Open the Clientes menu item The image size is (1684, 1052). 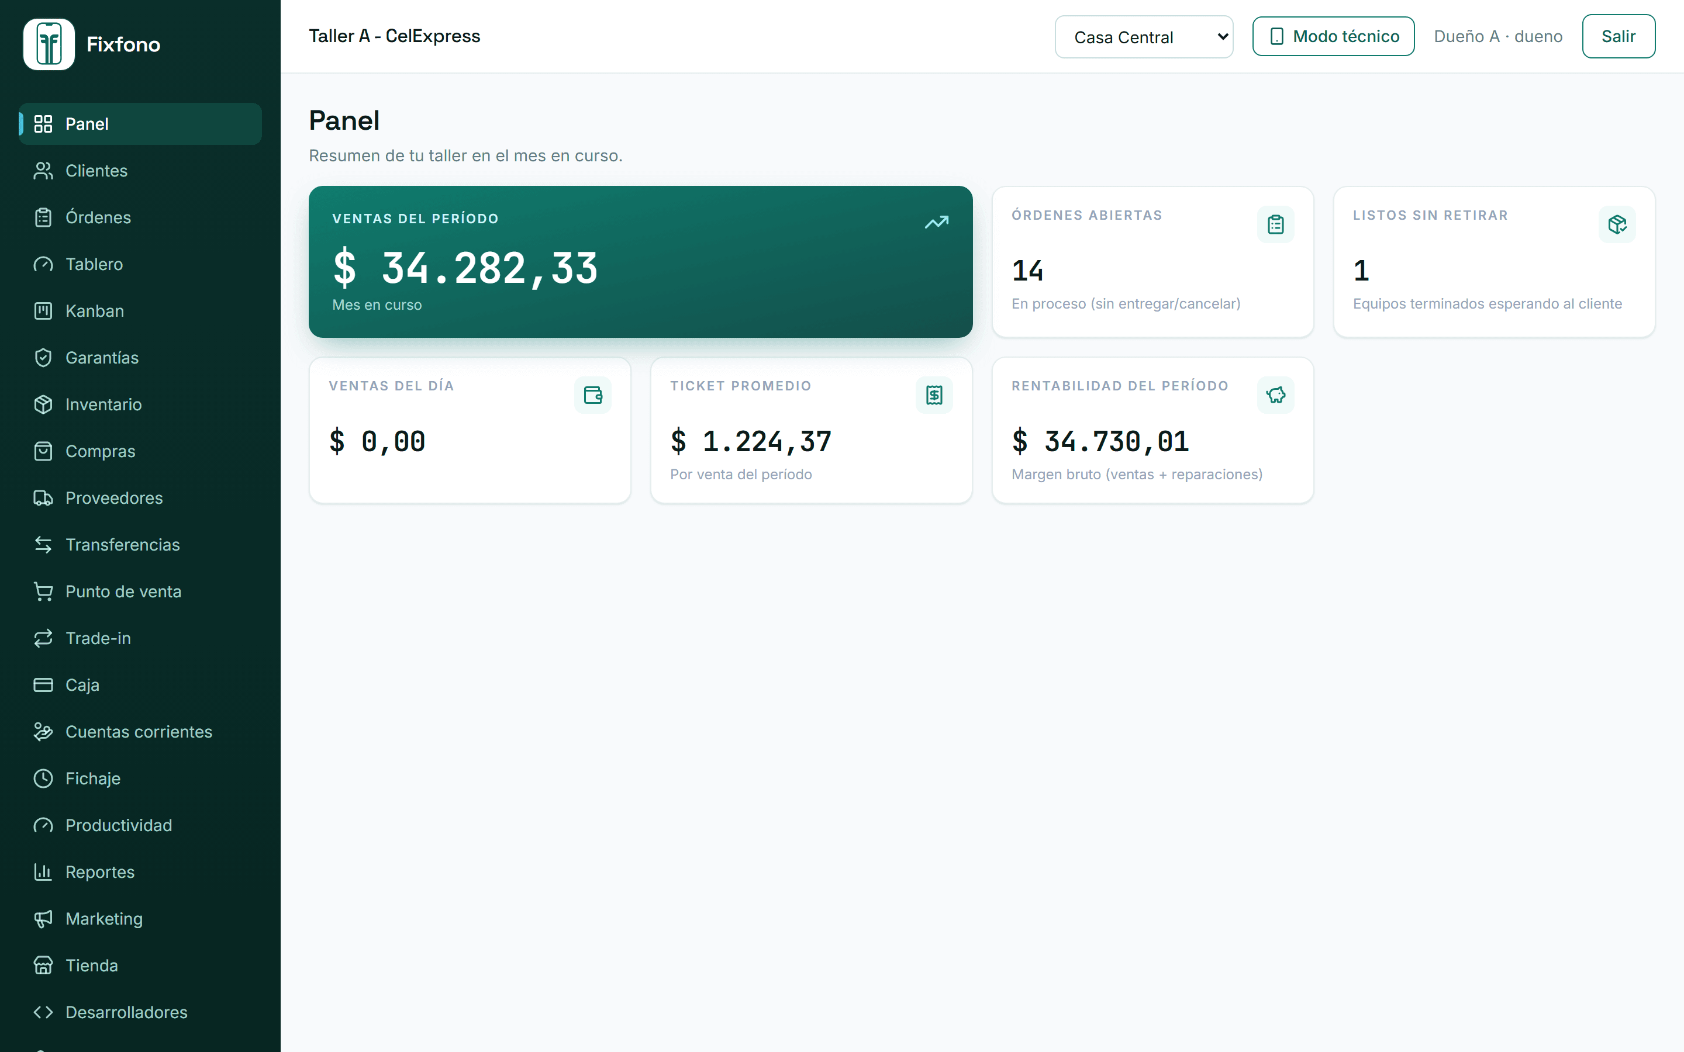pyautogui.click(x=140, y=171)
